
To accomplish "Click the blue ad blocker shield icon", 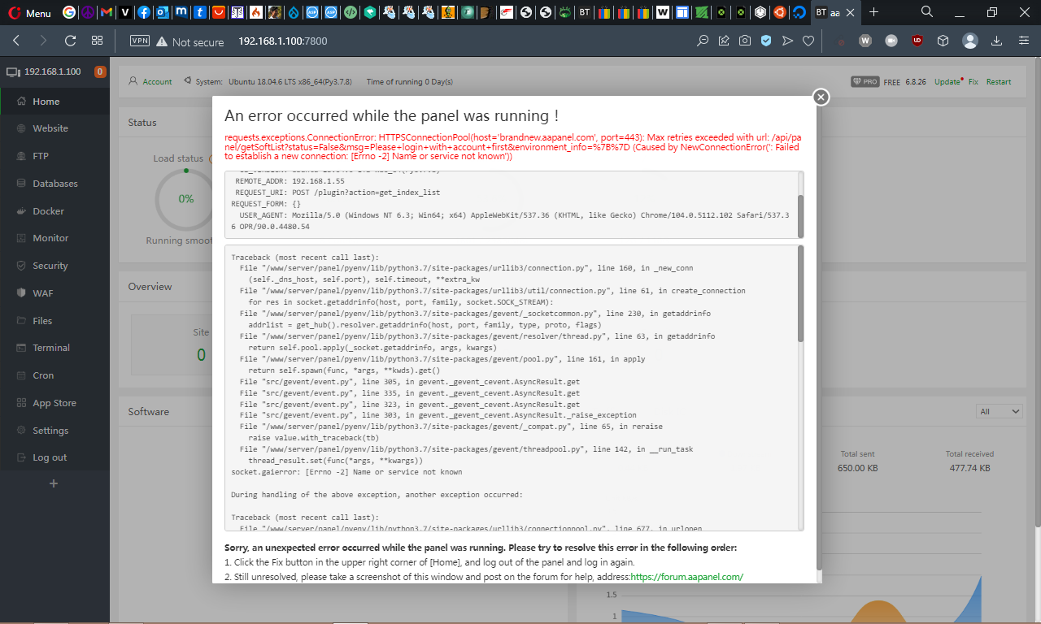I will point(766,41).
